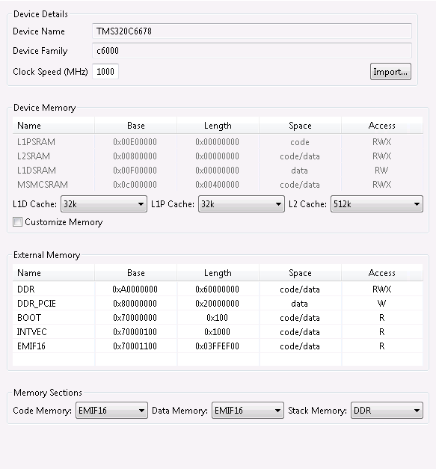The height and width of the screenshot is (469, 436).
Task: Click base address 0x70000000
Action: 135,318
